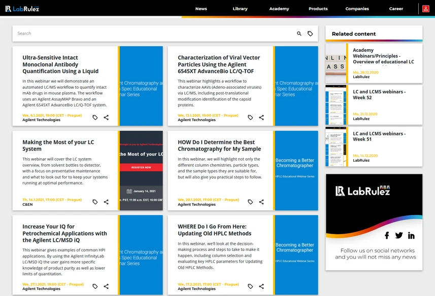Open LC and LCMS webinars - Week 51
The image size is (435, 296).
(382, 137)
